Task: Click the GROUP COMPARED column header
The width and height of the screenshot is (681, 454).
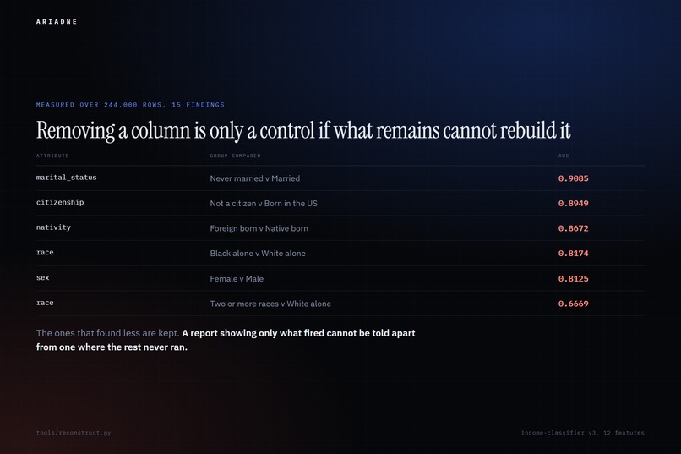Action: [236, 156]
